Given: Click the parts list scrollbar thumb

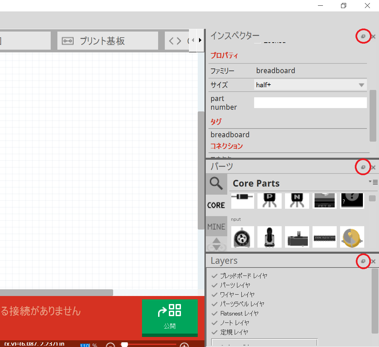Looking at the screenshot, I should tap(372, 198).
